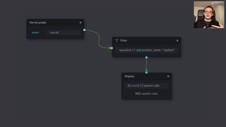Edit the syscall event input field

tap(64, 32)
